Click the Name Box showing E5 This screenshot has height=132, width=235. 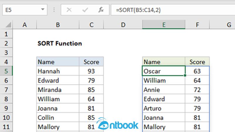click(25, 10)
